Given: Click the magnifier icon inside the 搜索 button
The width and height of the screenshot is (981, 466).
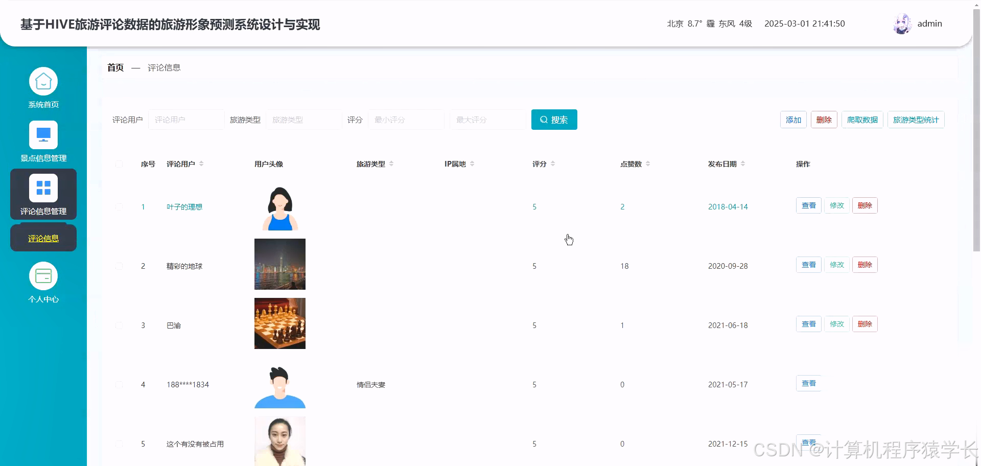Looking at the screenshot, I should [x=543, y=120].
